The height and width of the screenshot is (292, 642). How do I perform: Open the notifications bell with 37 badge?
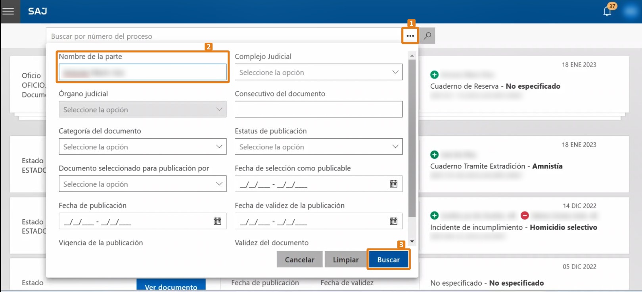pyautogui.click(x=607, y=11)
